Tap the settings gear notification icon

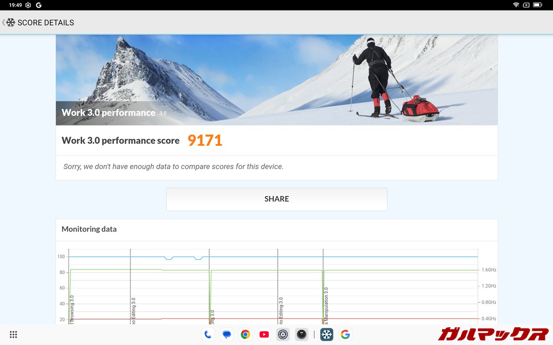pos(28,5)
